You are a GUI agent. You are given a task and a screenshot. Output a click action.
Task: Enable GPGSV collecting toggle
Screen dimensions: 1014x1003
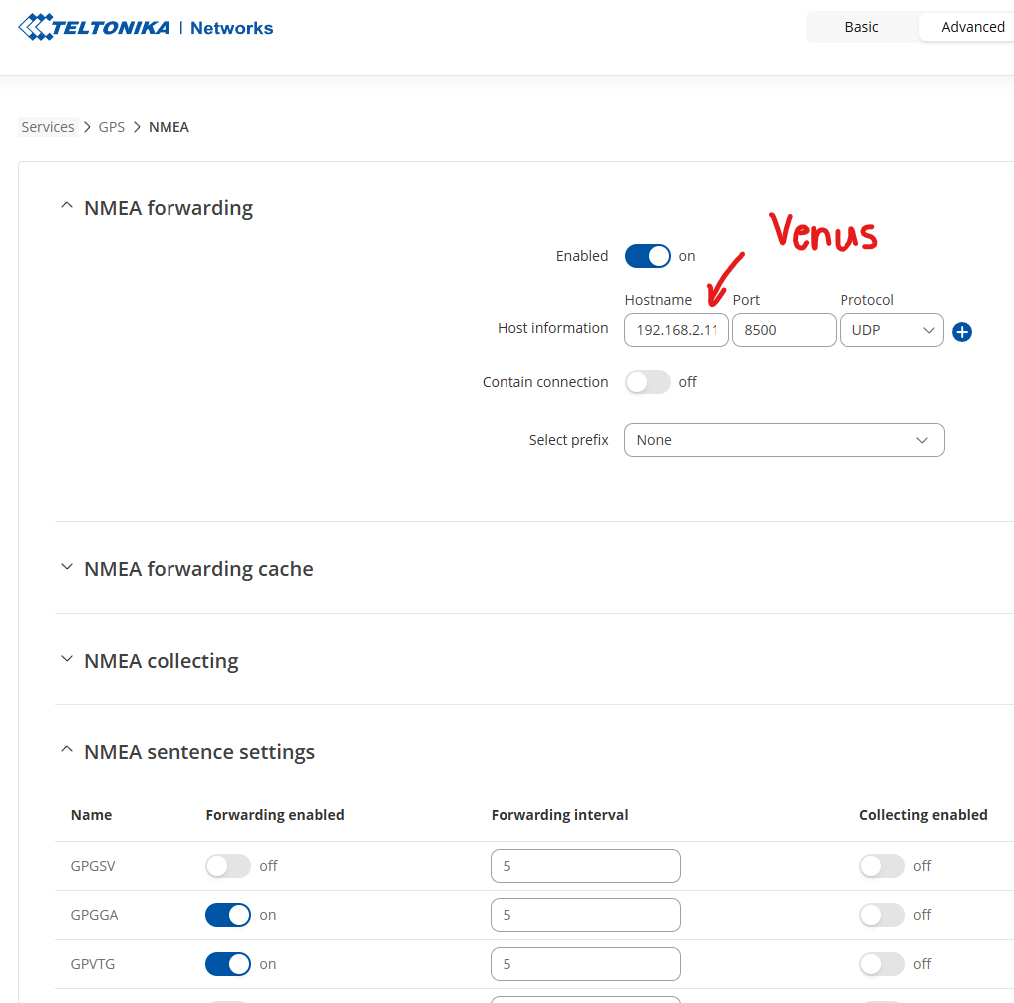882,866
